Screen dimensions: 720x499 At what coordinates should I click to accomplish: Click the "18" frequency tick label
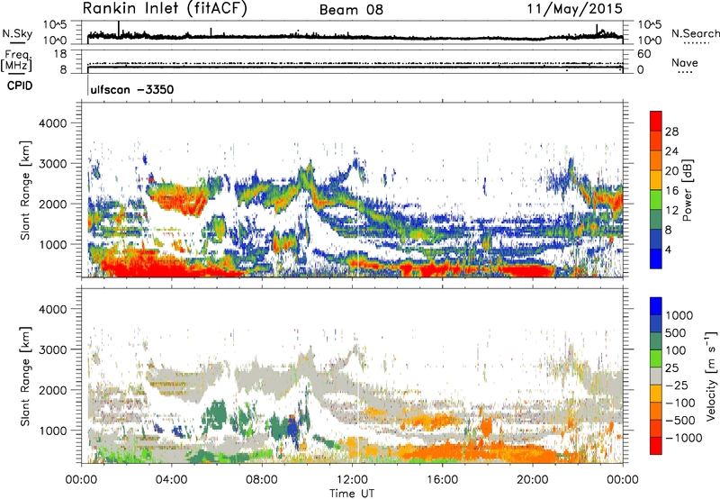[59, 54]
